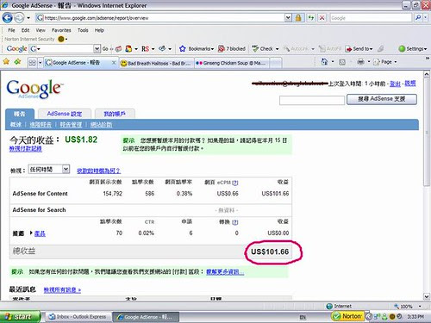Open the View menu
This screenshot has height=323, width=431.
click(41, 30)
